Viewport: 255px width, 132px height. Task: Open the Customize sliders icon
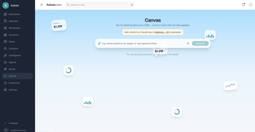[5, 83]
